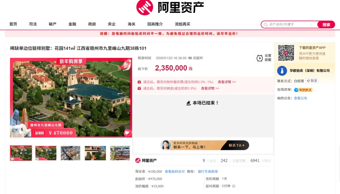Click the gift icon beside commission notice
The width and height of the screenshot is (340, 194).
tap(139, 88)
